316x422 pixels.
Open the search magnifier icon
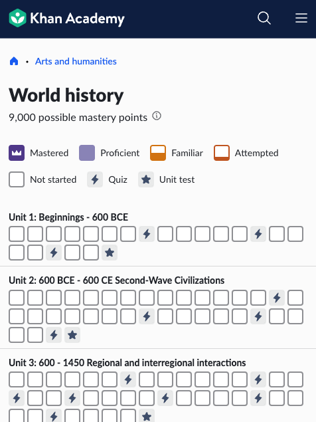[x=264, y=19]
